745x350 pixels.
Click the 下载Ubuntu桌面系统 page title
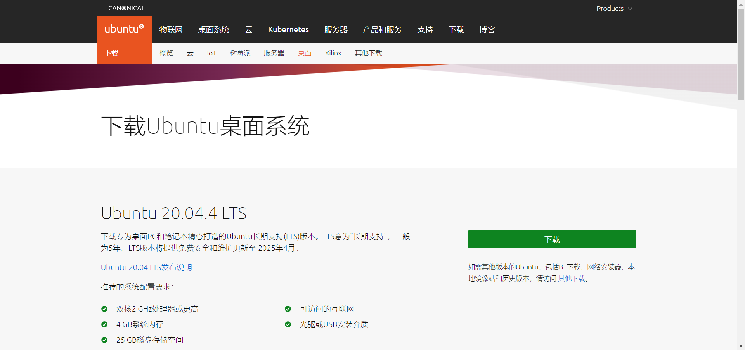coord(205,126)
